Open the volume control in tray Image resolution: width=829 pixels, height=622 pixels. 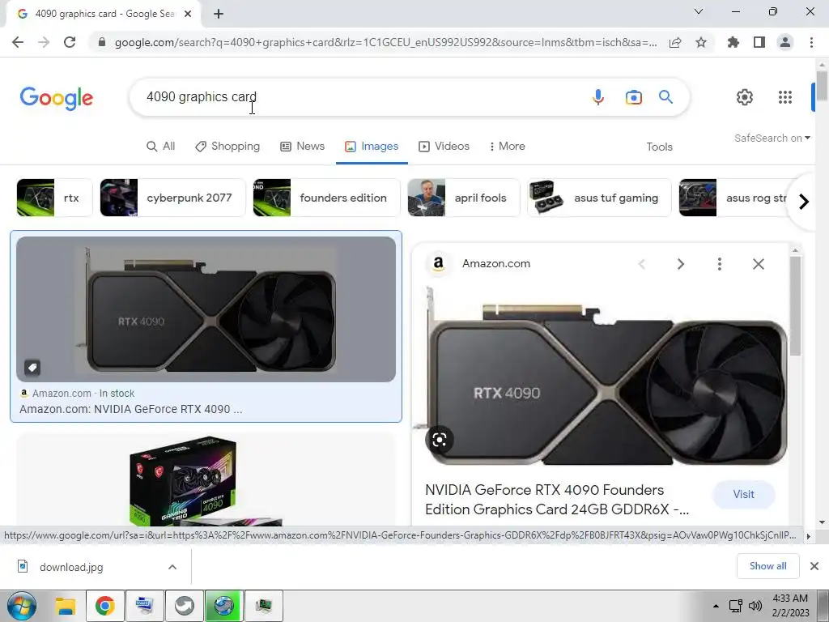point(755,606)
